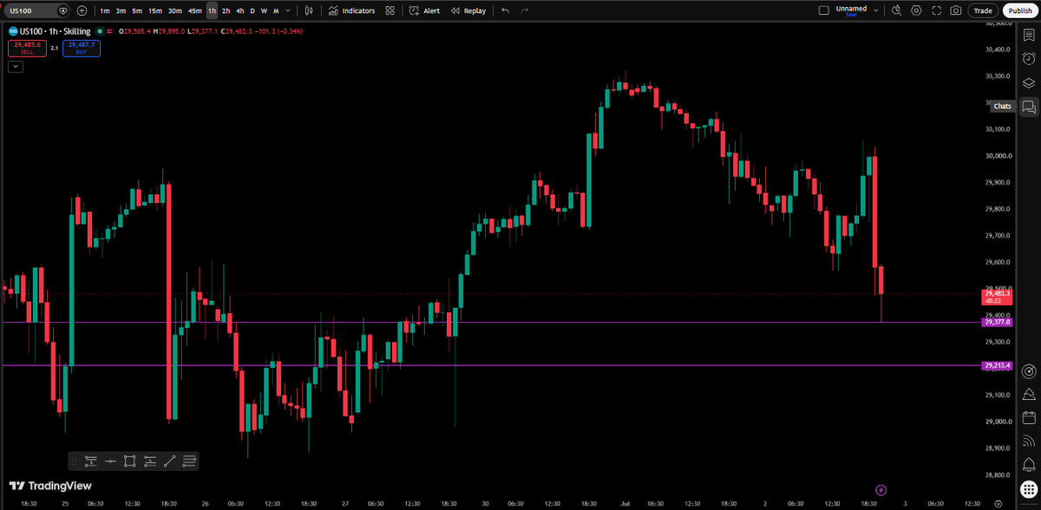The height and width of the screenshot is (510, 1041).
Task: Publish the chart idea
Action: pyautogui.click(x=1019, y=10)
